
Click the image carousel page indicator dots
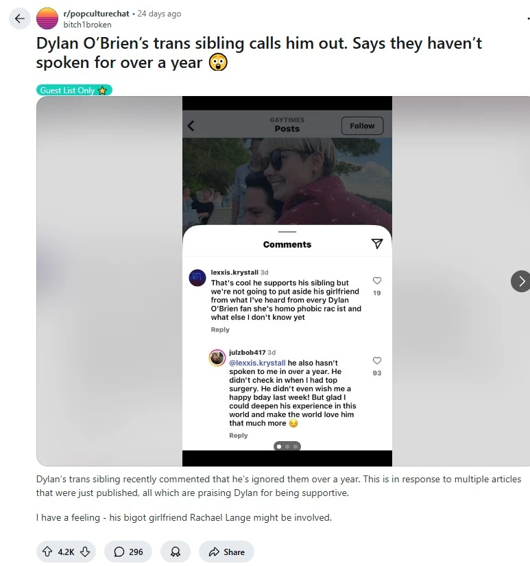point(287,447)
